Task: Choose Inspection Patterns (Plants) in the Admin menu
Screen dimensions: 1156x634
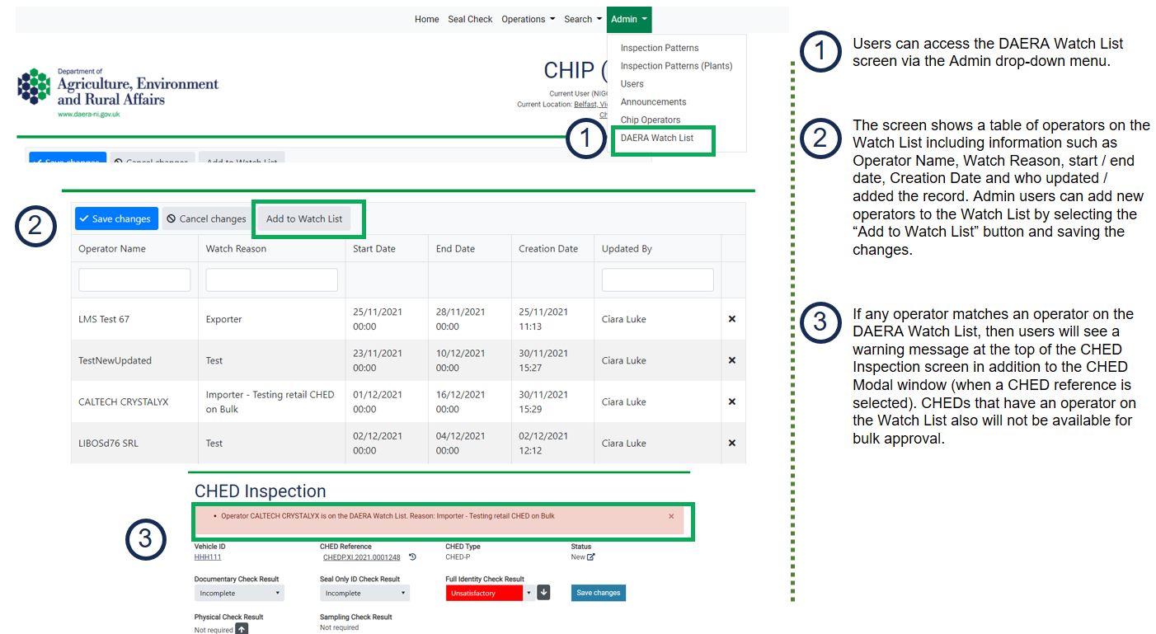Action: pyautogui.click(x=676, y=66)
